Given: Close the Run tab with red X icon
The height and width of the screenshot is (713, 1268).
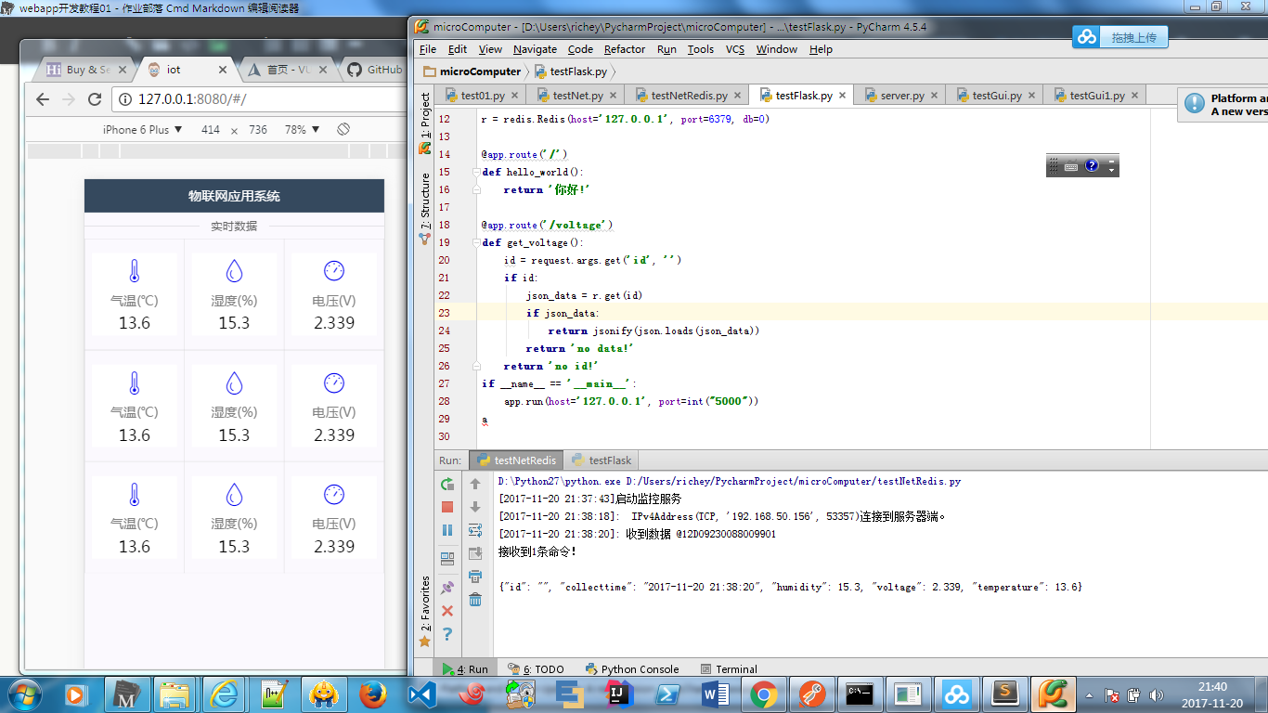Looking at the screenshot, I should point(447,611).
